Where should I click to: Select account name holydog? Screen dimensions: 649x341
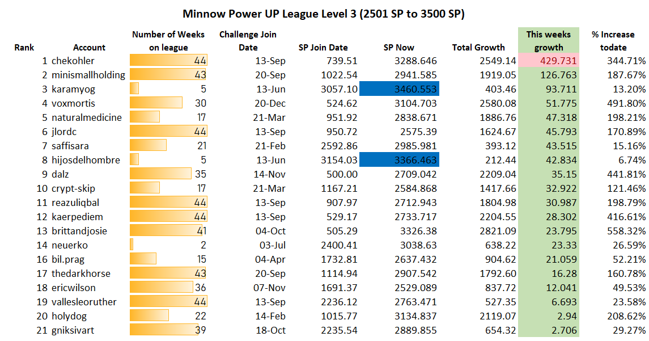pos(69,316)
